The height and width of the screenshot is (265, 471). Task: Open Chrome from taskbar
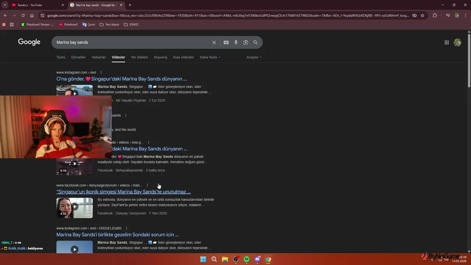[268, 259]
